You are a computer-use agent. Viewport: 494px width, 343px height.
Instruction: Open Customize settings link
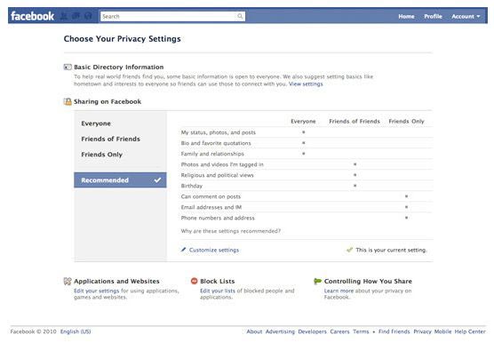(x=214, y=250)
